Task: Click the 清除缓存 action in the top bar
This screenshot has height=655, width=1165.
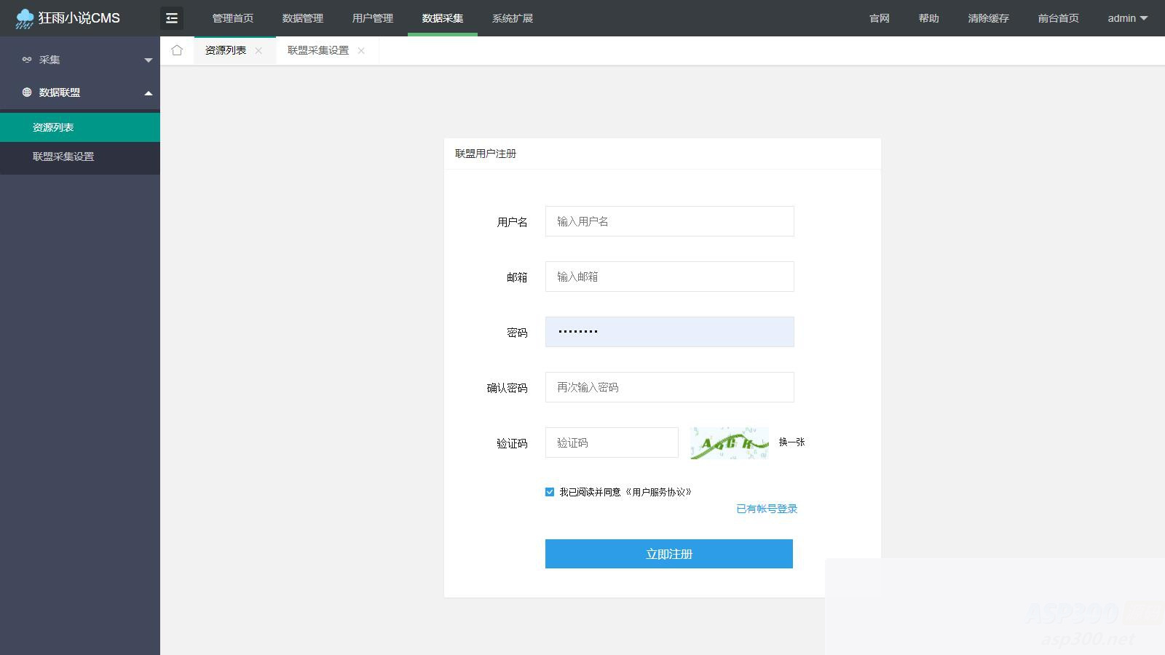Action: (x=987, y=18)
